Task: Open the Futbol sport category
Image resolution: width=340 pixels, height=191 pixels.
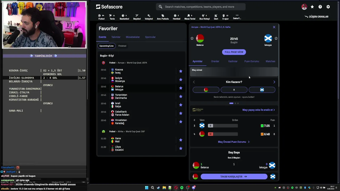Action: tap(101, 17)
